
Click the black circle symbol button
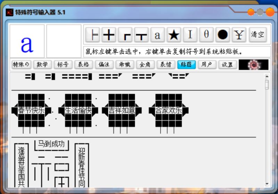223,34
